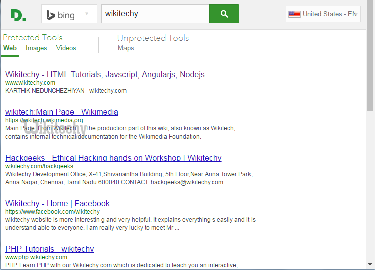Click the green D logo icon
The height and width of the screenshot is (270, 375).
pyautogui.click(x=18, y=15)
